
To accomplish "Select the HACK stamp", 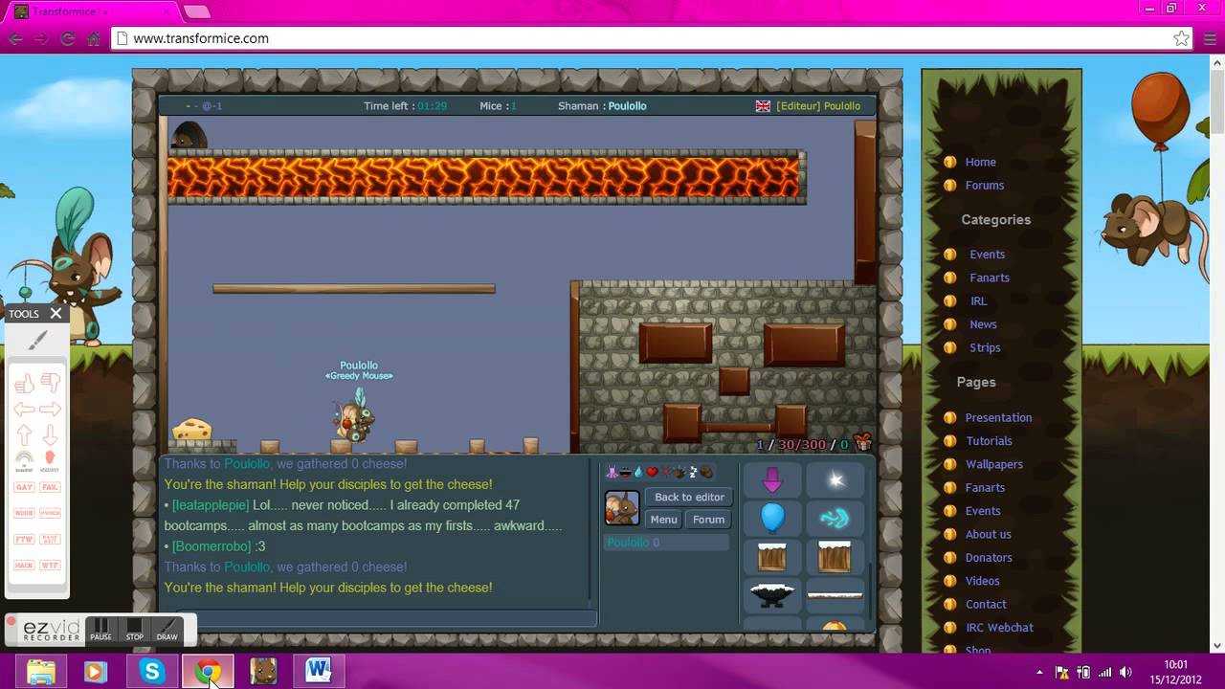I will coord(24,566).
